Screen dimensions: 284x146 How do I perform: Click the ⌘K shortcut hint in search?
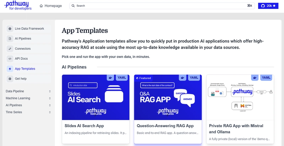tap(250, 6)
